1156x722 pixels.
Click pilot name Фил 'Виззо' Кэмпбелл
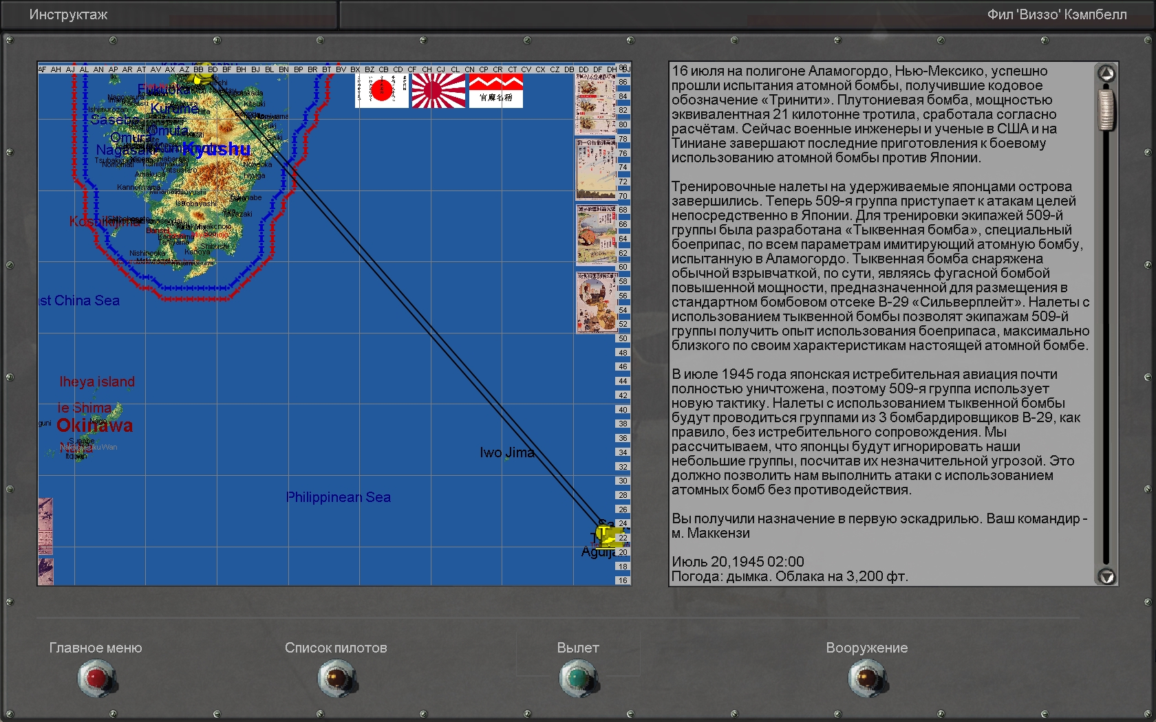pos(1057,14)
